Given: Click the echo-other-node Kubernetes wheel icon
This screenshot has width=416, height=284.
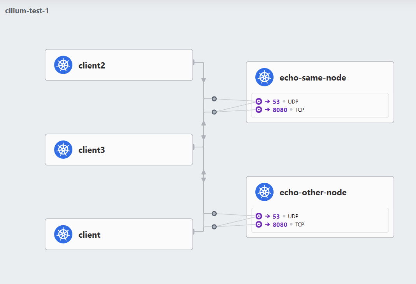Looking at the screenshot, I should coord(264,192).
